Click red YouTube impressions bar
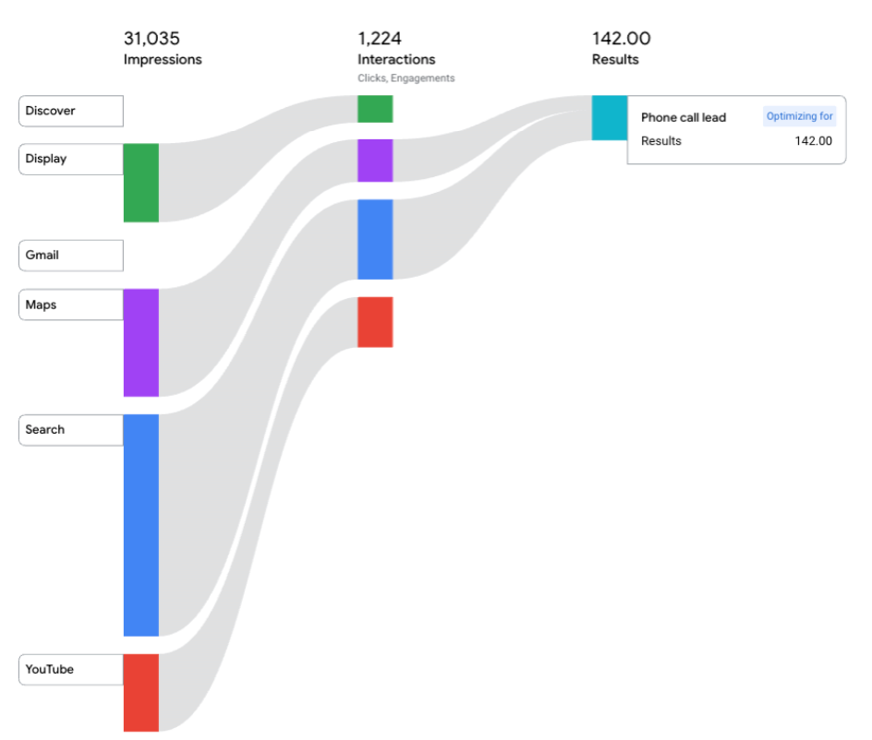This screenshot has height=740, width=872. [141, 692]
